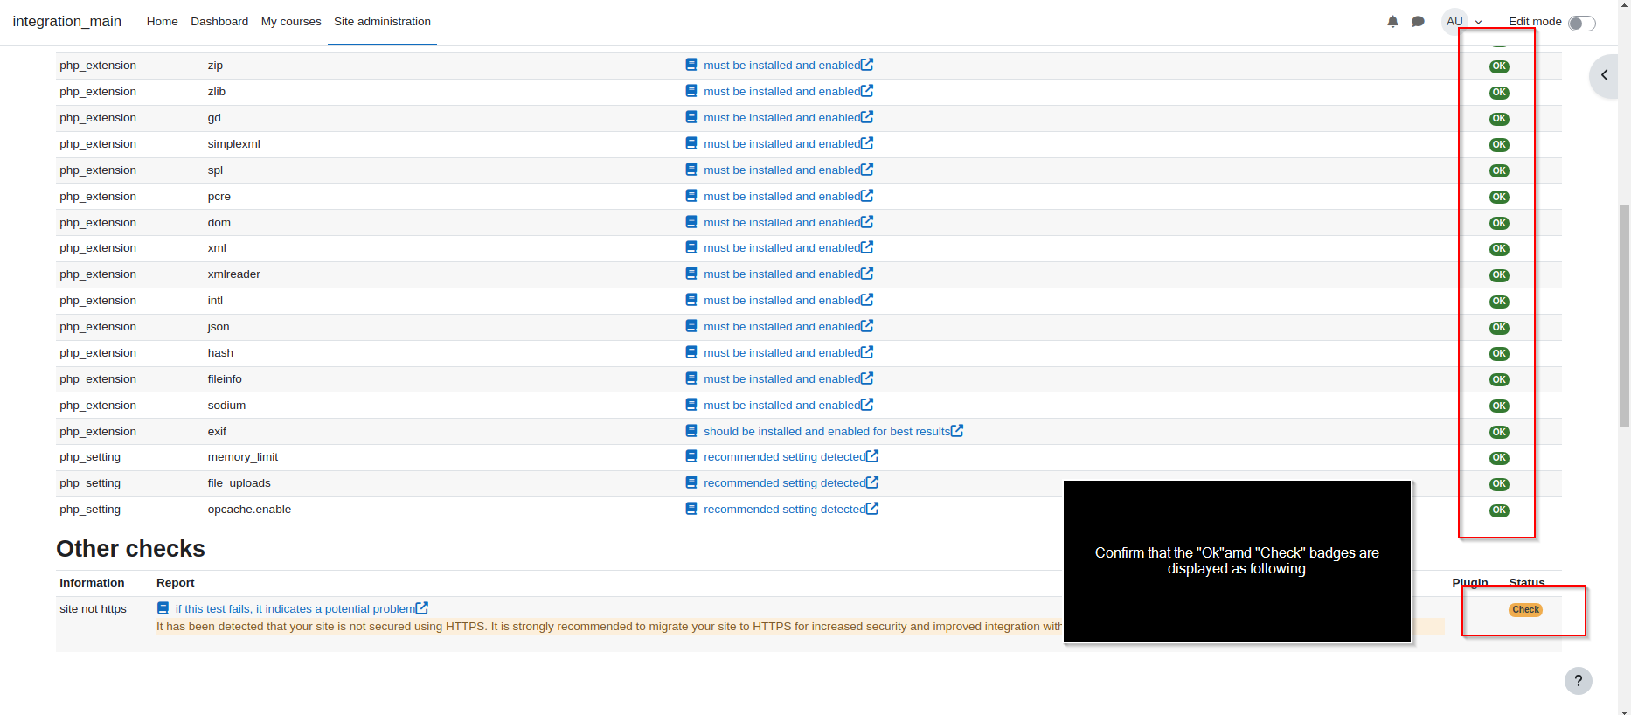Click the book icon in the dom row
1631x715 pixels.
(x=691, y=222)
